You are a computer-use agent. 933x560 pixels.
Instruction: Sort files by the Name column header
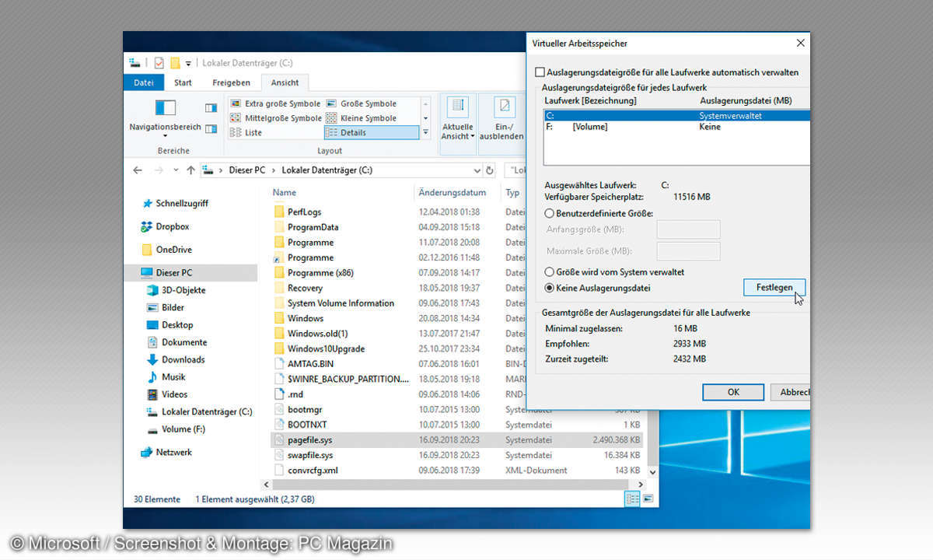coord(284,192)
